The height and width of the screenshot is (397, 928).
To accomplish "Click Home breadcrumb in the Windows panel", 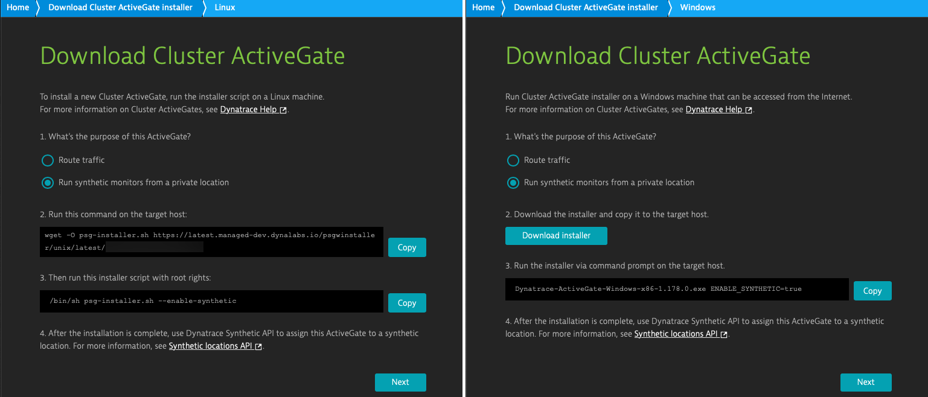I will click(x=483, y=8).
